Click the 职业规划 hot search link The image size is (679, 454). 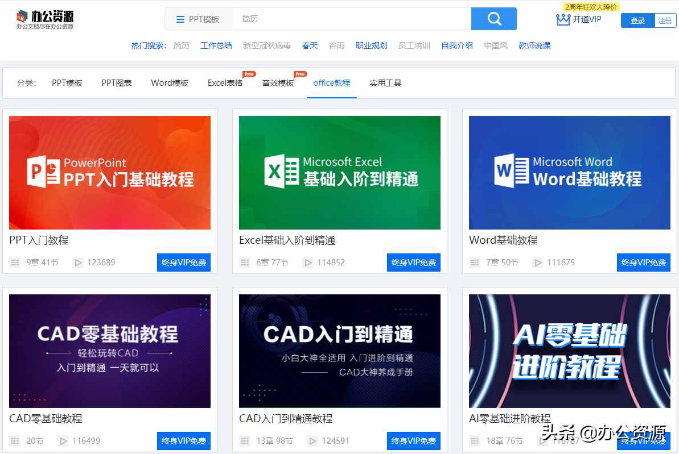372,45
